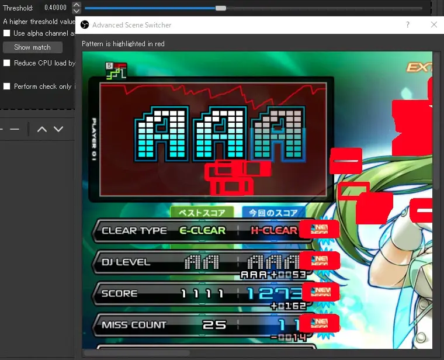Click the large AAA rank graphic in preview
Screen dimensions: 444x360
coord(220,133)
